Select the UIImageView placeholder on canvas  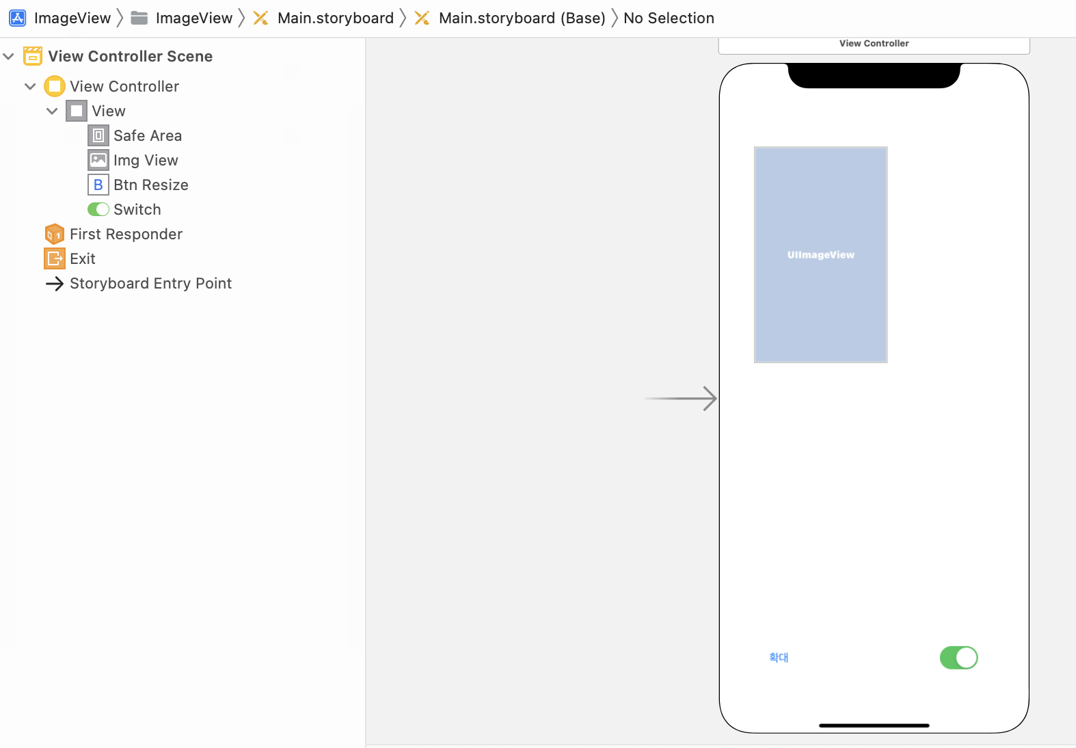(820, 254)
